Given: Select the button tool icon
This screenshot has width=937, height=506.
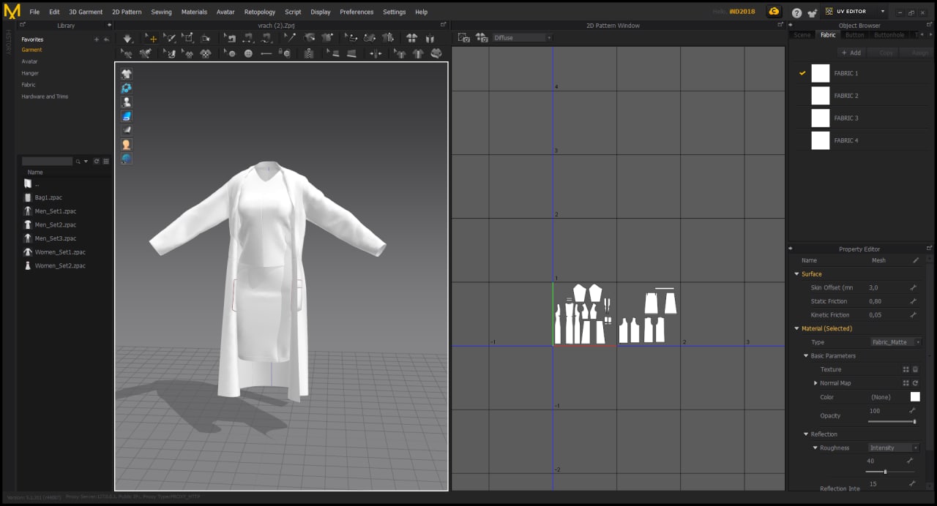Looking at the screenshot, I should (x=248, y=53).
